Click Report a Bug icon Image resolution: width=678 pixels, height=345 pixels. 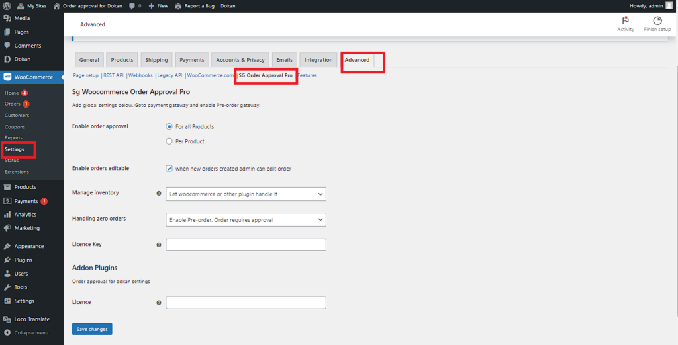[178, 6]
